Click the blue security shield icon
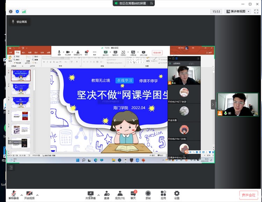The height and width of the screenshot is (202, 262). point(17,12)
